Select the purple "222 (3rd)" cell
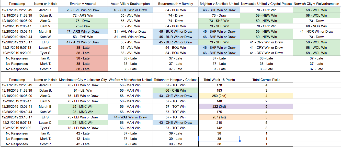This screenshot has height=147, width=341. coord(219,106)
